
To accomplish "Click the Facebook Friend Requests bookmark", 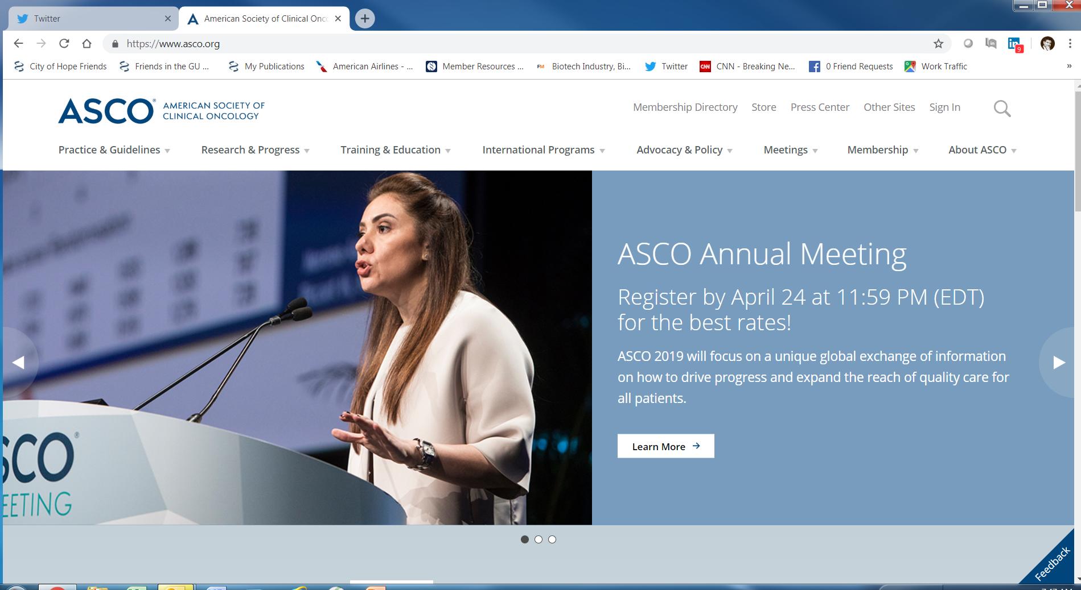I will point(850,67).
